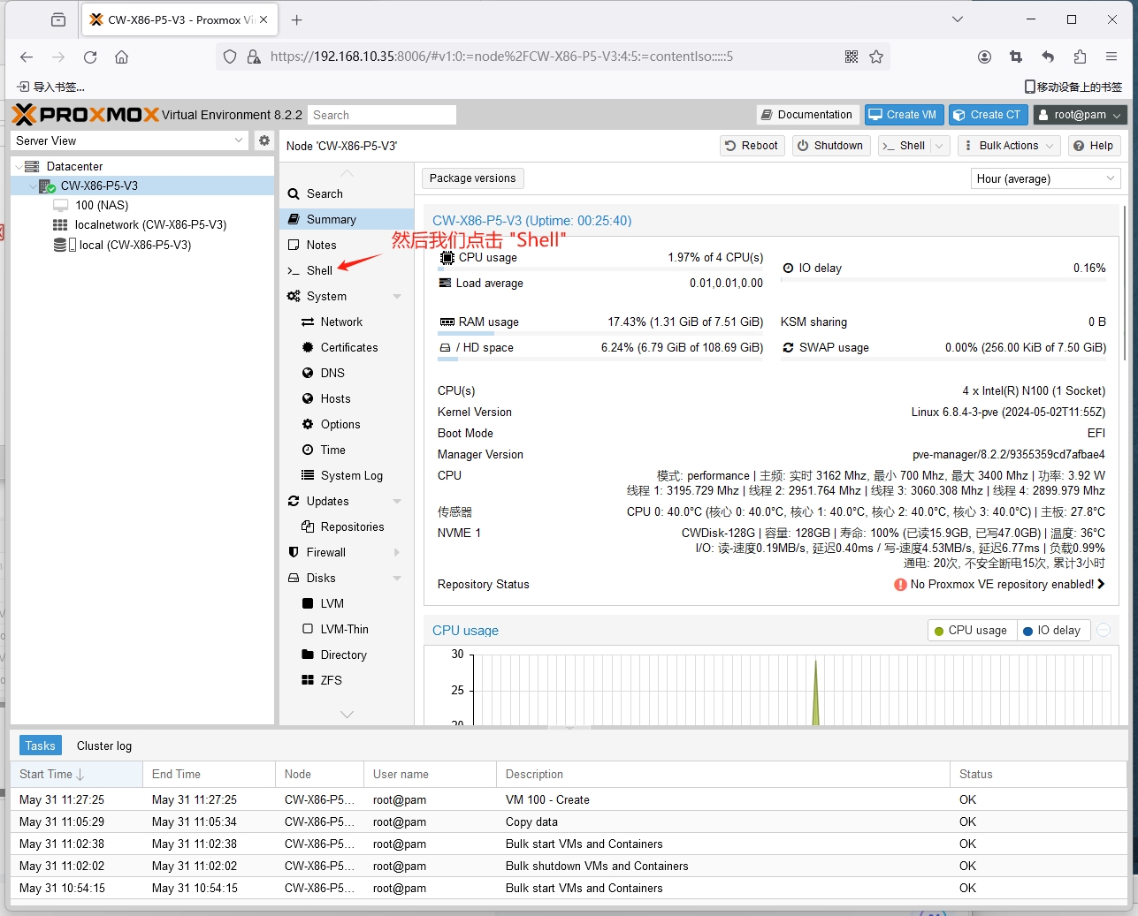The height and width of the screenshot is (916, 1138).
Task: Open node Options
Action: [340, 424]
